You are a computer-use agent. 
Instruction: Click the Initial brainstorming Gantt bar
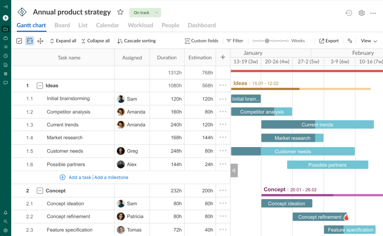pyautogui.click(x=246, y=99)
